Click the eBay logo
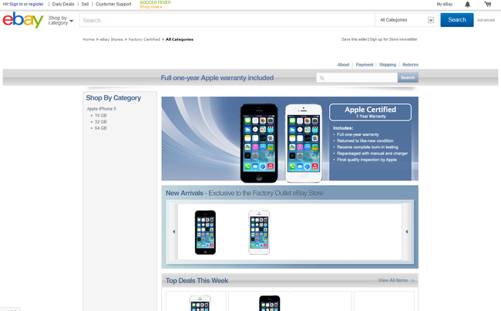501x311 pixels. 23,20
